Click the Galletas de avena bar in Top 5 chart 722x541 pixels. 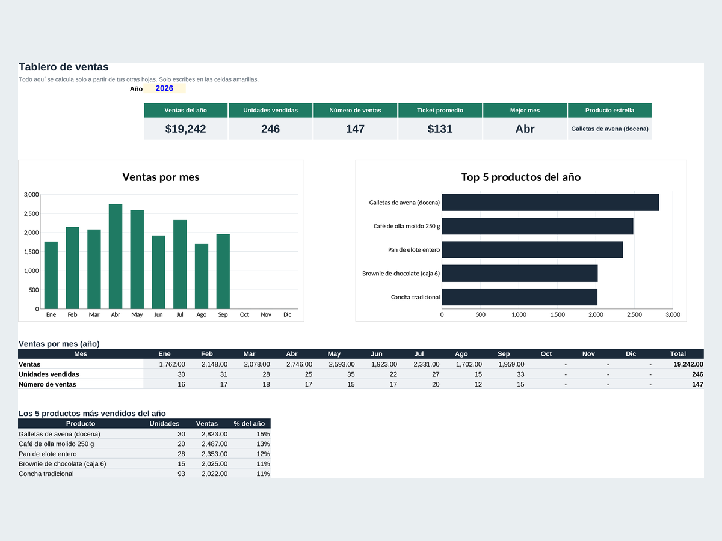551,203
